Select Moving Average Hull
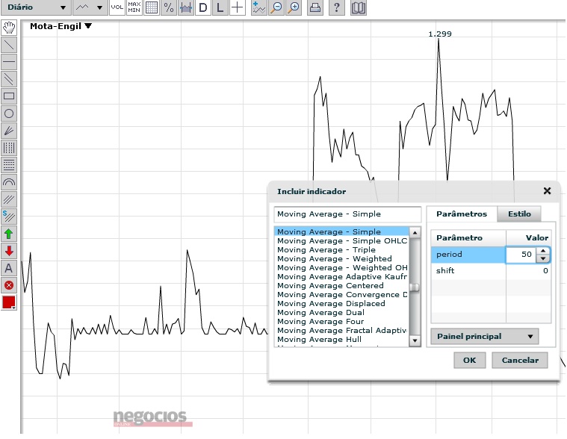The image size is (567, 439). [341, 339]
